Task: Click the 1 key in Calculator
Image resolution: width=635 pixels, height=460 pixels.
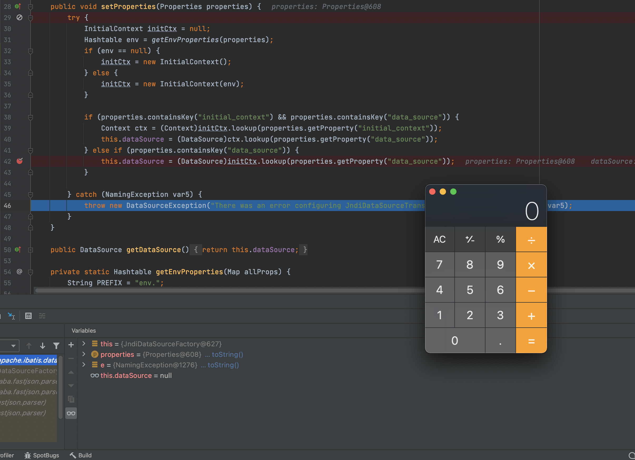Action: (x=440, y=315)
